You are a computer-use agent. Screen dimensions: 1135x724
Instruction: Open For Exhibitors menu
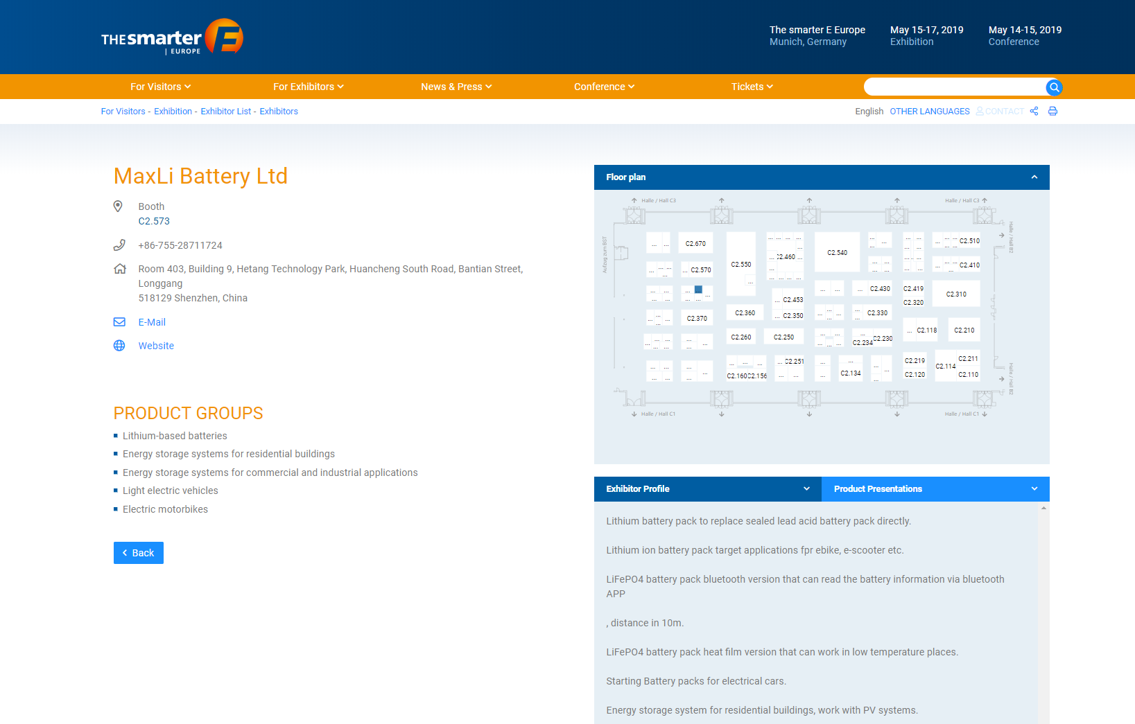[308, 87]
